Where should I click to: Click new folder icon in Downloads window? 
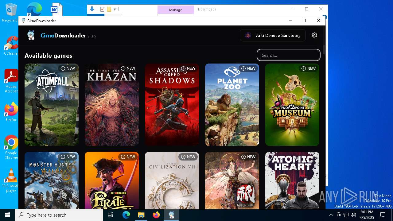tap(109, 10)
